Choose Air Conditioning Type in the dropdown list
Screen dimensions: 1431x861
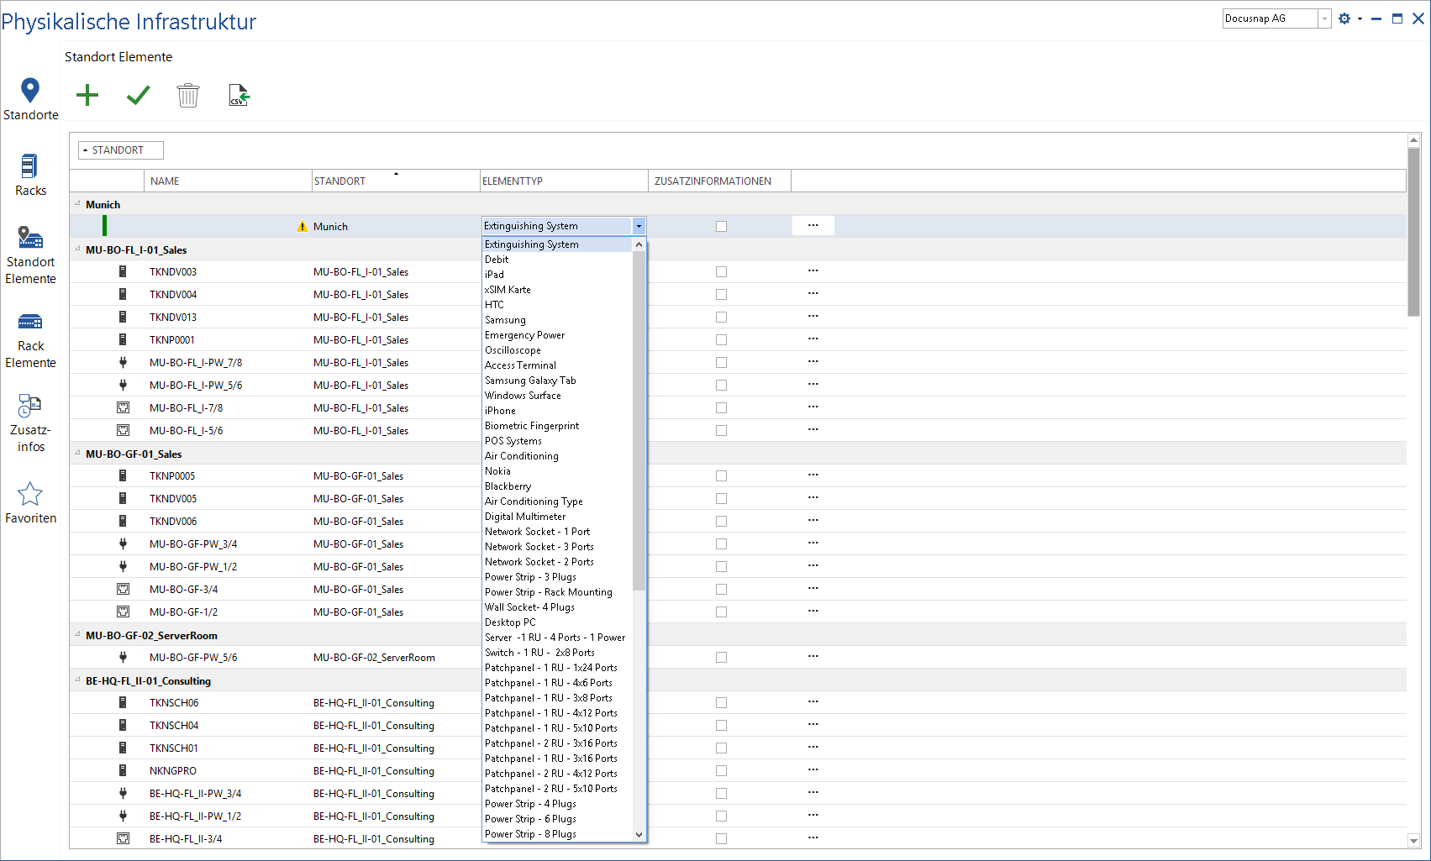coord(556,501)
